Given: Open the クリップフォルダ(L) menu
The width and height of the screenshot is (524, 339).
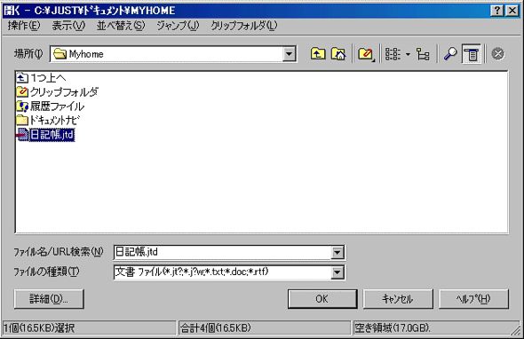Looking at the screenshot, I should coord(244,26).
